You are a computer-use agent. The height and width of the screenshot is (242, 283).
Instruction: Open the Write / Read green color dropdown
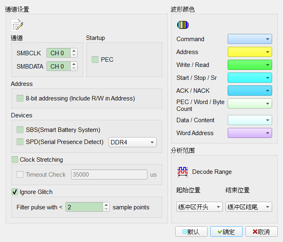pyautogui.click(x=250, y=65)
